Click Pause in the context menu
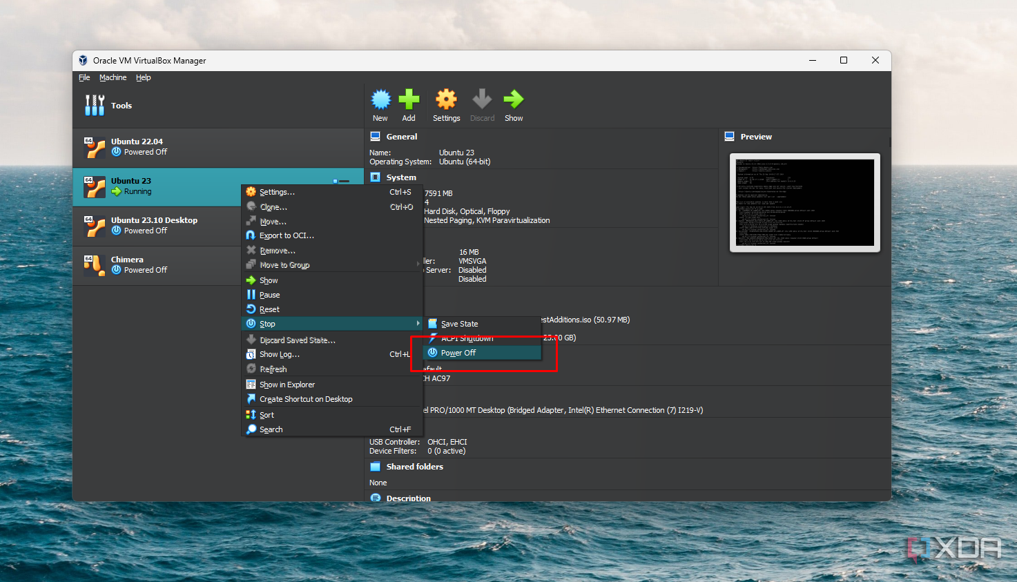 coord(331,295)
